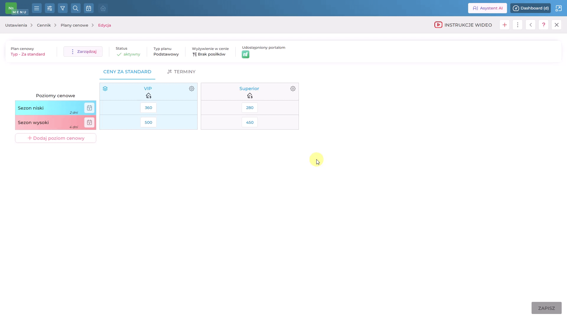Switch to TERMINY tab

pos(181,72)
